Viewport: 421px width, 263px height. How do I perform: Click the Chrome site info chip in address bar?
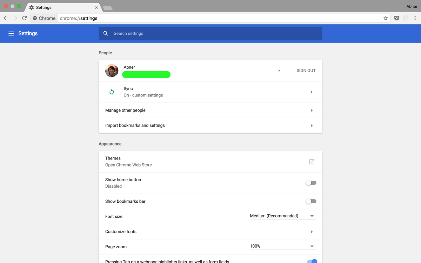(44, 18)
